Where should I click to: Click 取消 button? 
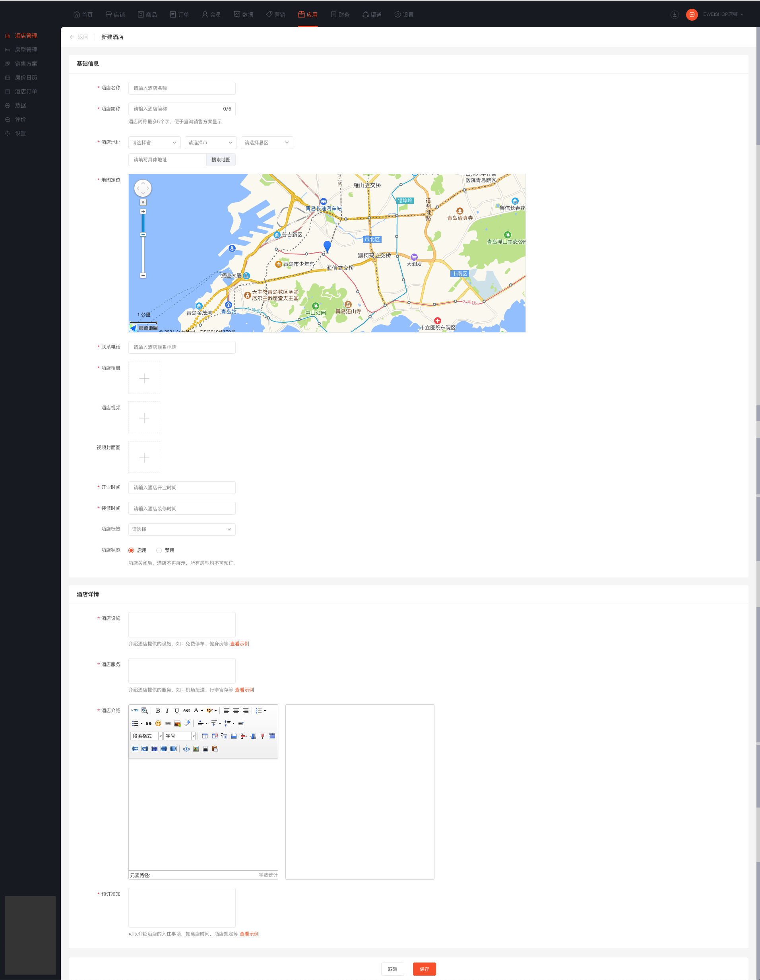[x=393, y=969]
